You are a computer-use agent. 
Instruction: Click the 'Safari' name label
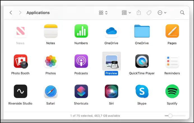[50, 103]
